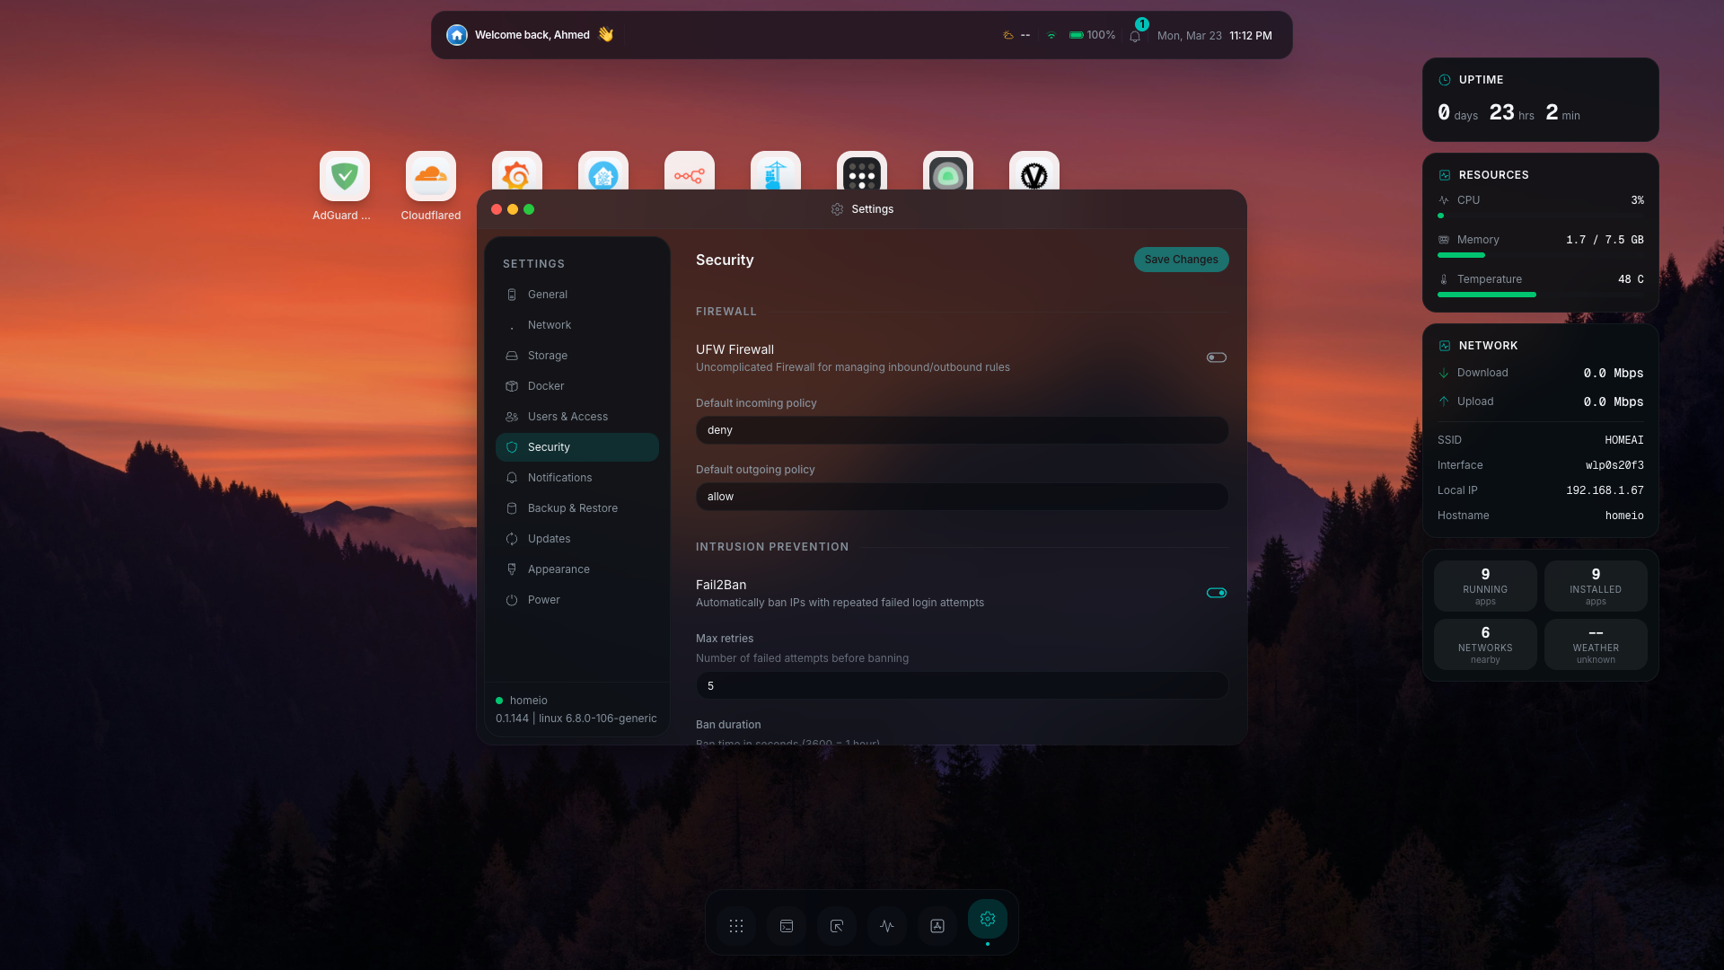Image resolution: width=1724 pixels, height=970 pixels.
Task: Disable the Fail2Ban toggle
Action: pos(1216,592)
